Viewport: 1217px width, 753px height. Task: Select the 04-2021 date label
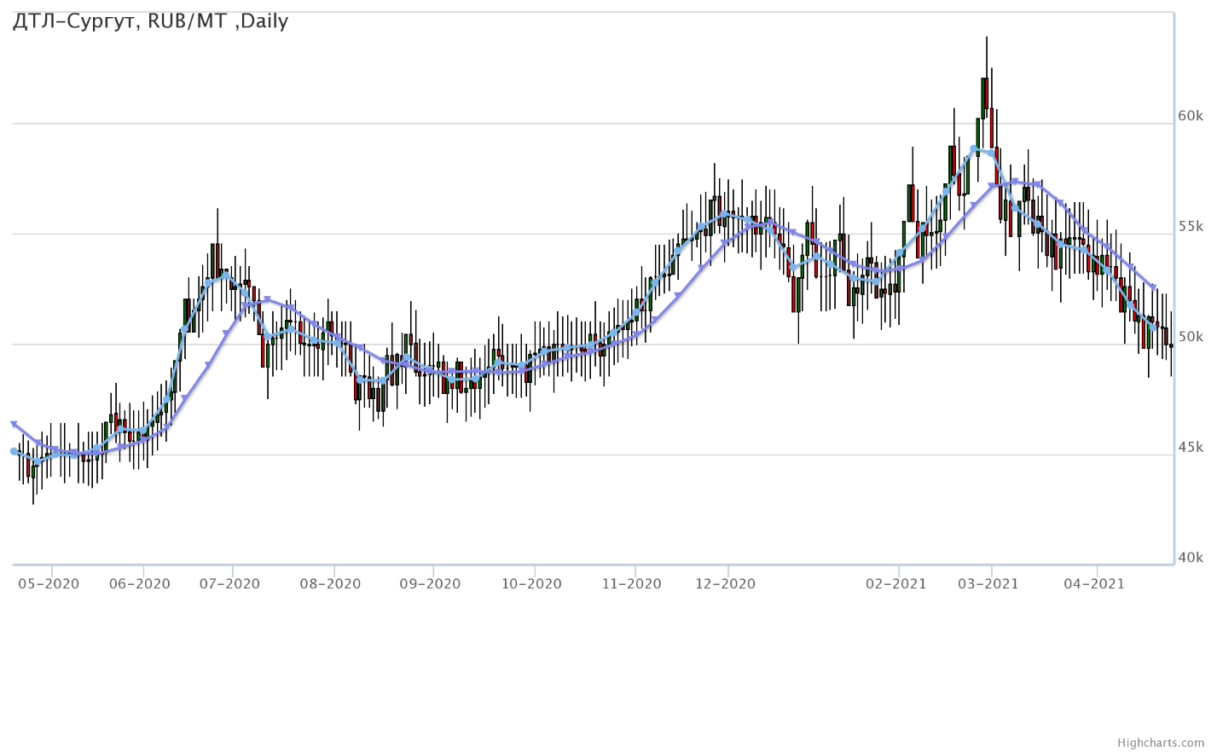point(1094,584)
